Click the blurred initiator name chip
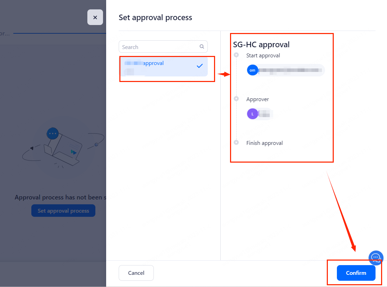387x287 pixels. click(291, 70)
